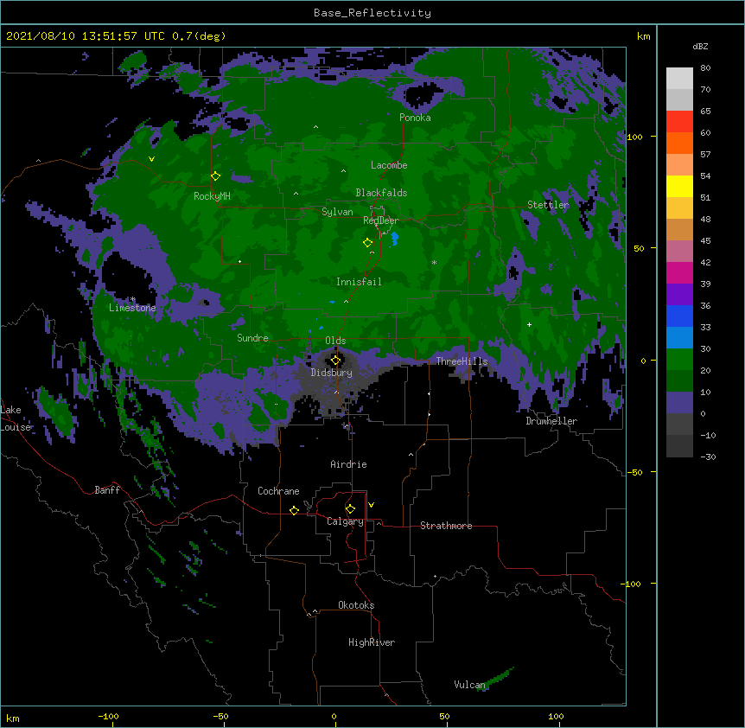Image resolution: width=745 pixels, height=728 pixels.
Task: Click the yellow station marker near RockyMH
Action: click(x=215, y=176)
